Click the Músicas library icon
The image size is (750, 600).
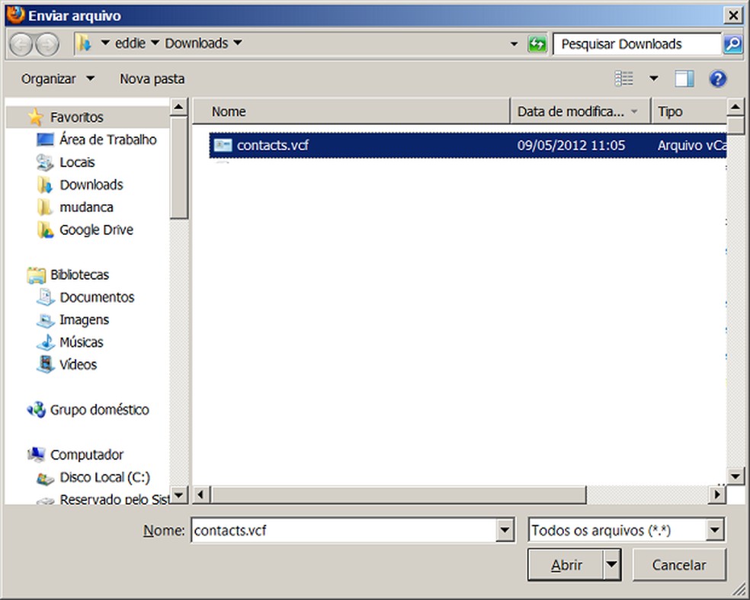(x=46, y=342)
